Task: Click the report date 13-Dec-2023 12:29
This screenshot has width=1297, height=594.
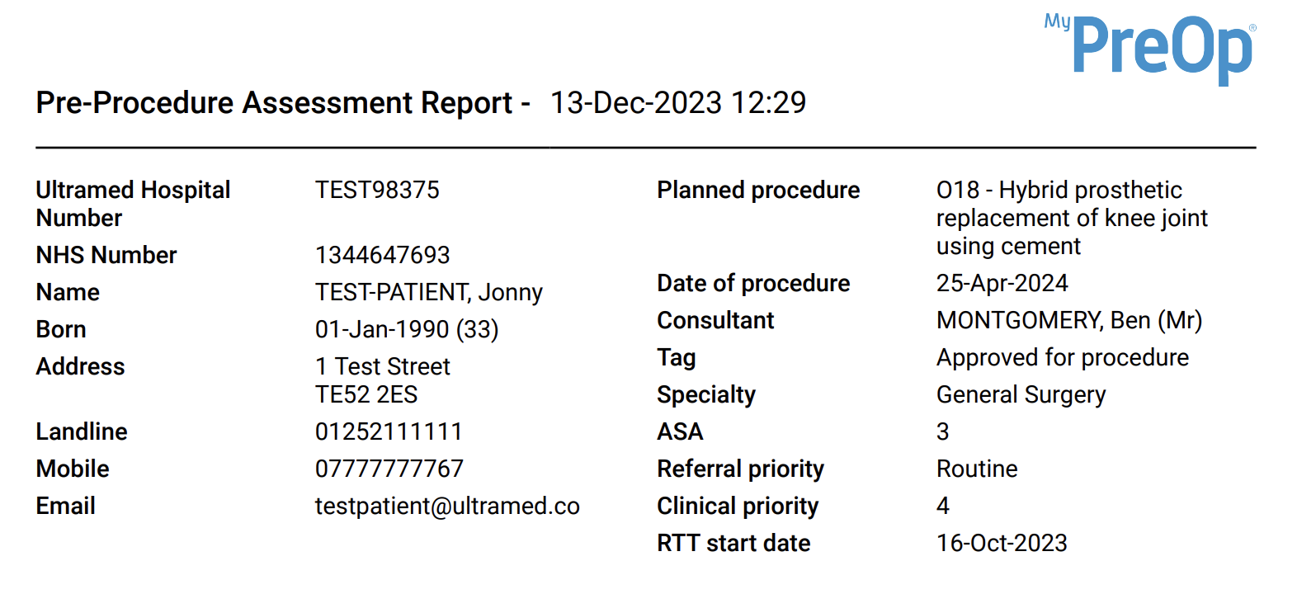Action: (678, 103)
